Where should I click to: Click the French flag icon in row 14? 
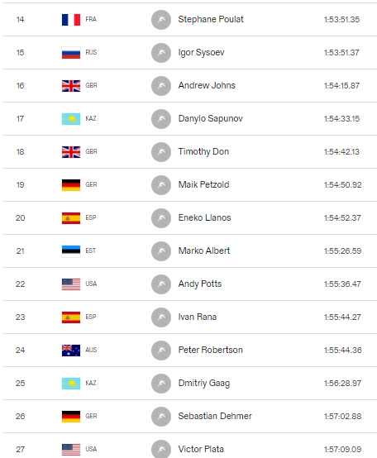(71, 20)
